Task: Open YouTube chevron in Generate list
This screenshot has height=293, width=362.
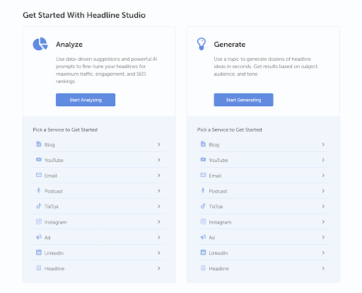Action: (323, 160)
